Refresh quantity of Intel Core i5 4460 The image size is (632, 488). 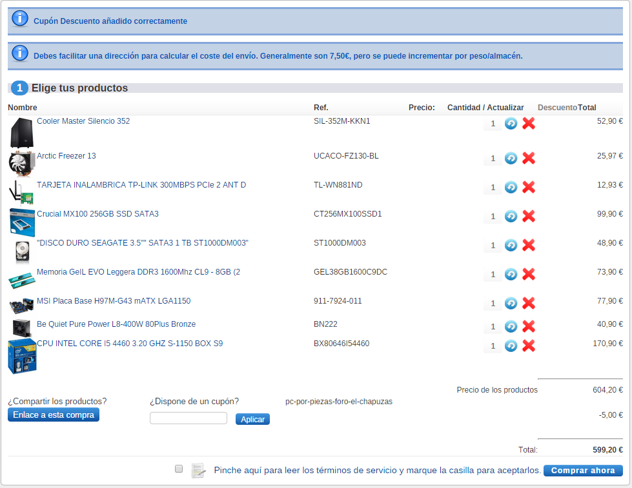tap(511, 346)
